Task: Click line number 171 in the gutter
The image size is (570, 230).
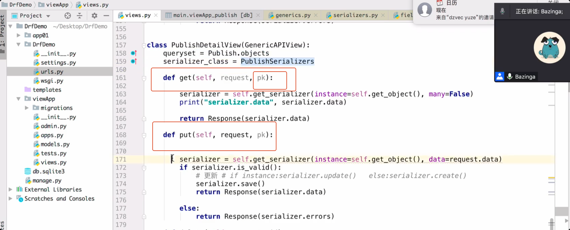Action: tap(121, 159)
